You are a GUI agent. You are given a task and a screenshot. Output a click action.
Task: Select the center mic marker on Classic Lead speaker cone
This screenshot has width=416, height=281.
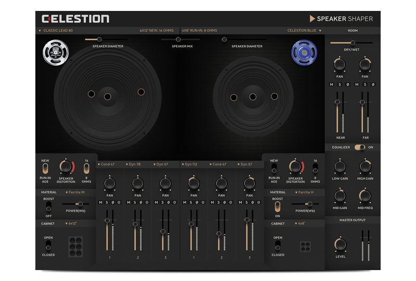[108, 97]
